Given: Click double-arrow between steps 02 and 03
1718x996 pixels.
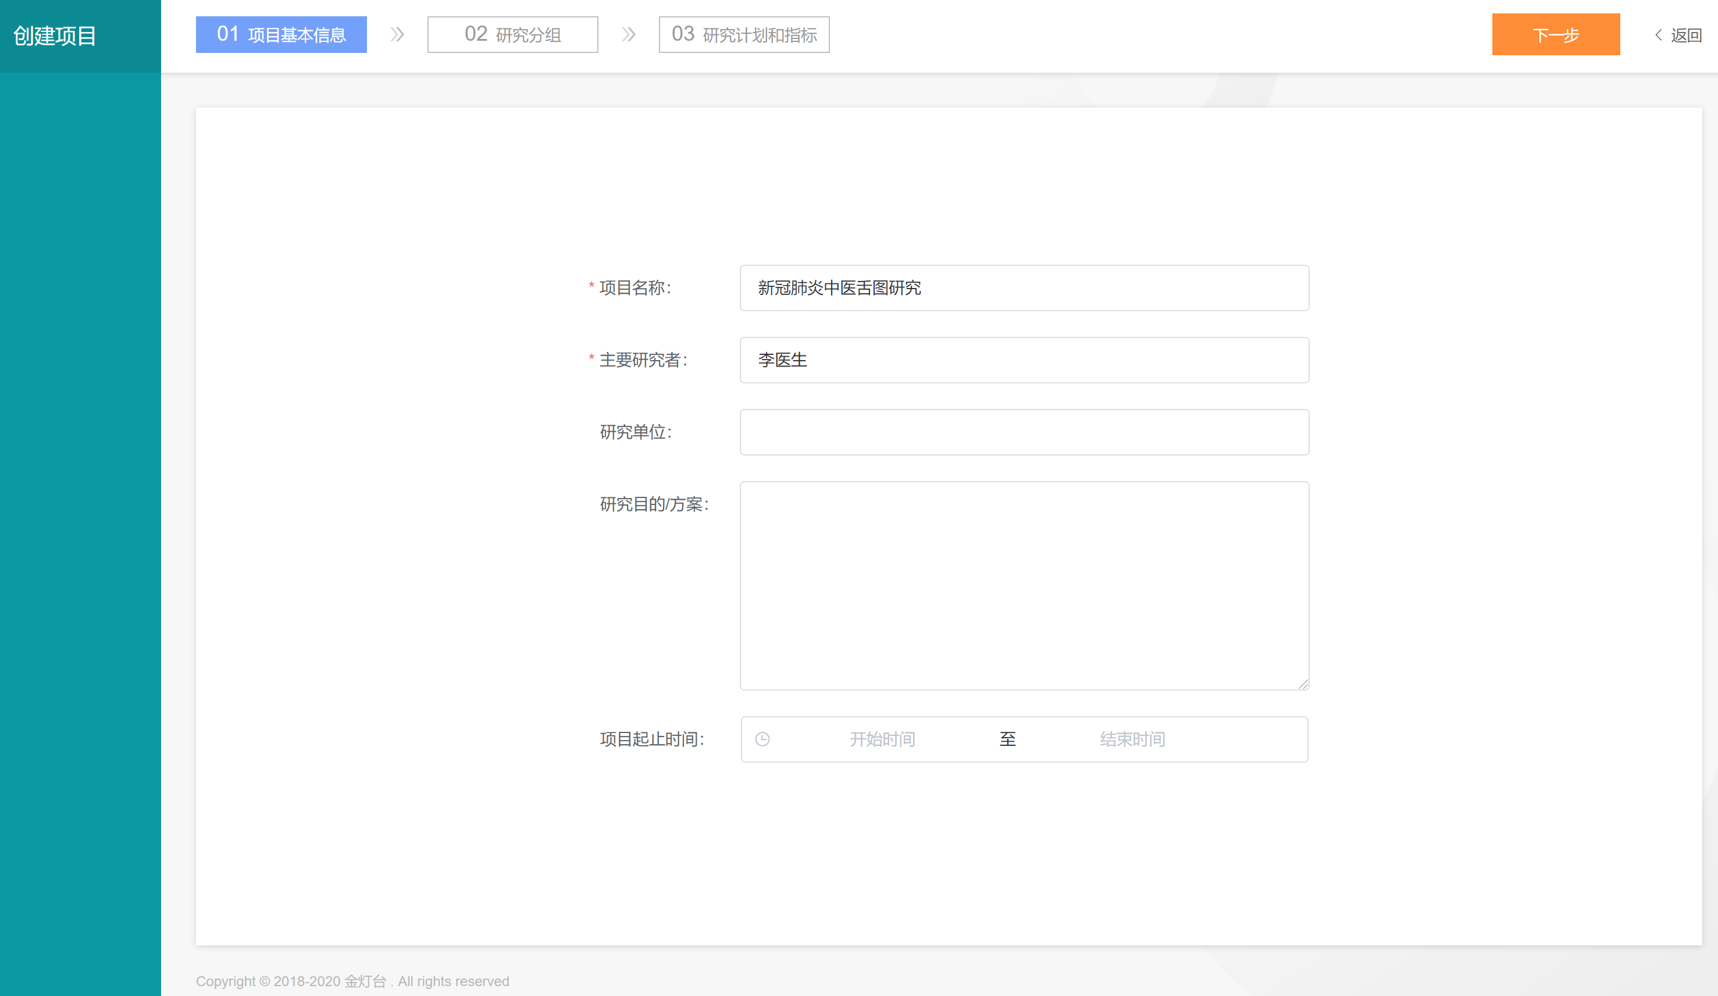Looking at the screenshot, I should tap(629, 35).
